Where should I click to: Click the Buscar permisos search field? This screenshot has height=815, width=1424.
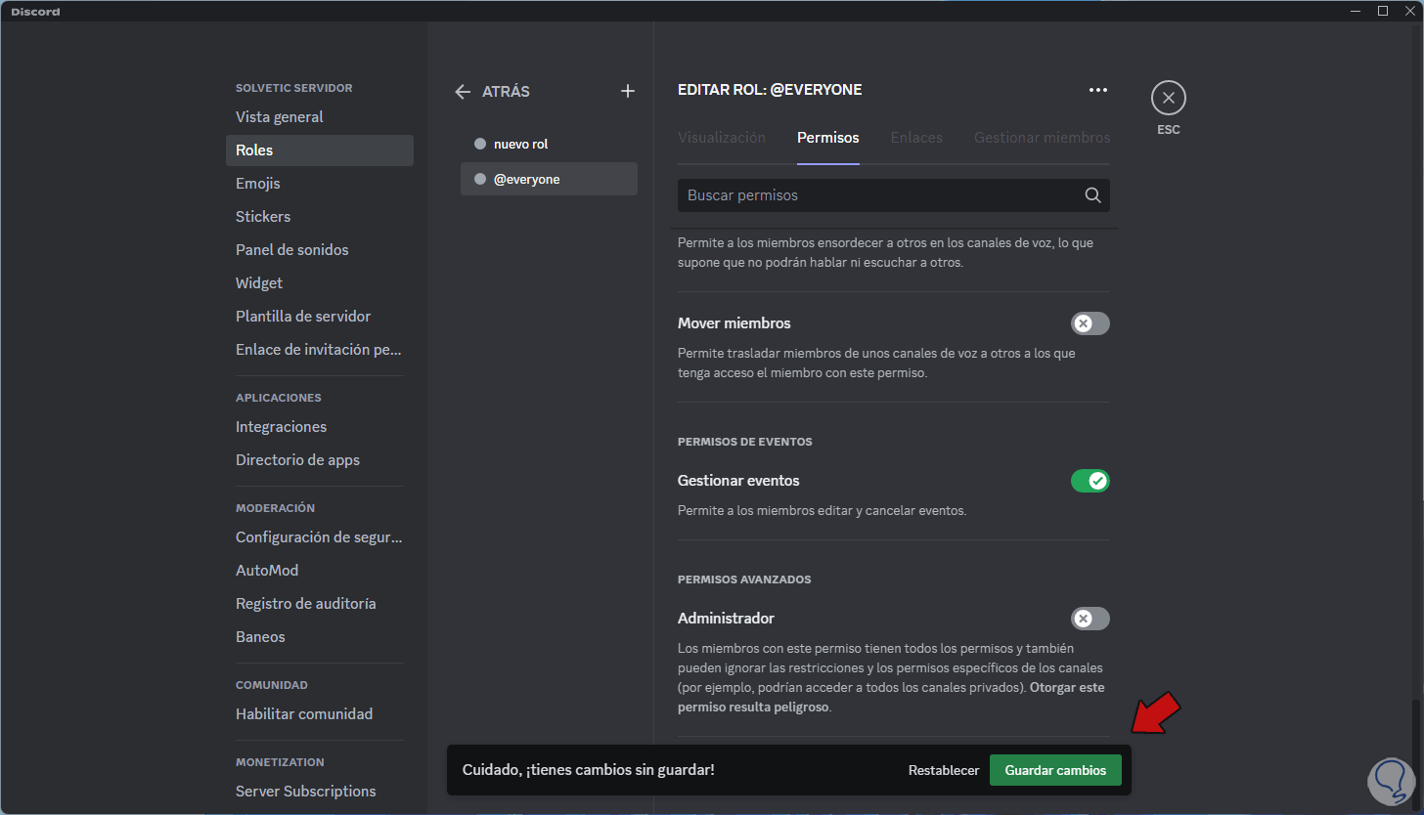[x=880, y=195]
